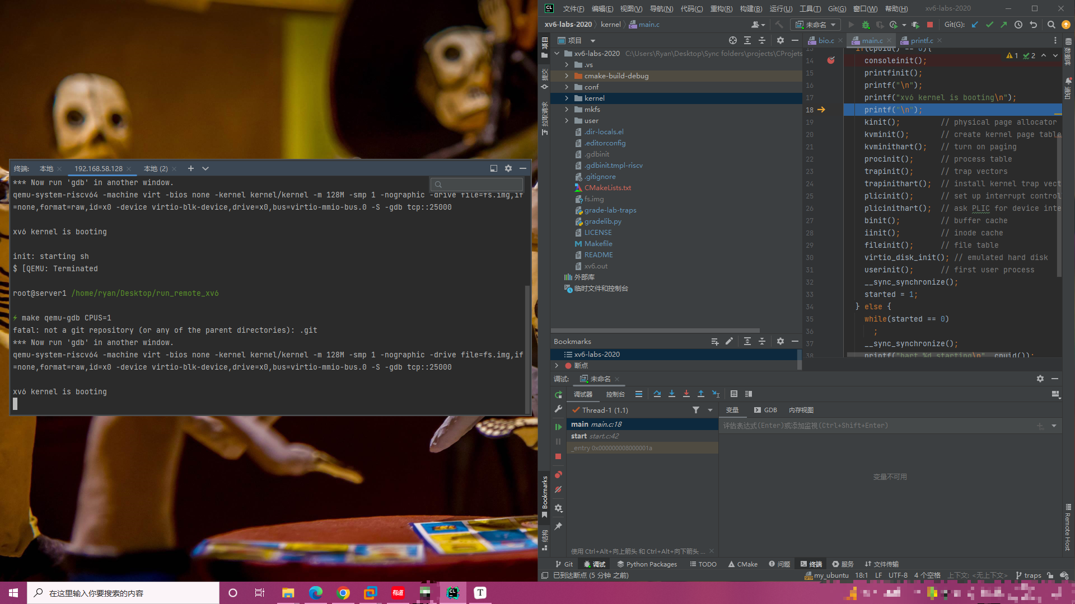The height and width of the screenshot is (604, 1075).
Task: Open 运行(U) menu
Action: pyautogui.click(x=780, y=8)
